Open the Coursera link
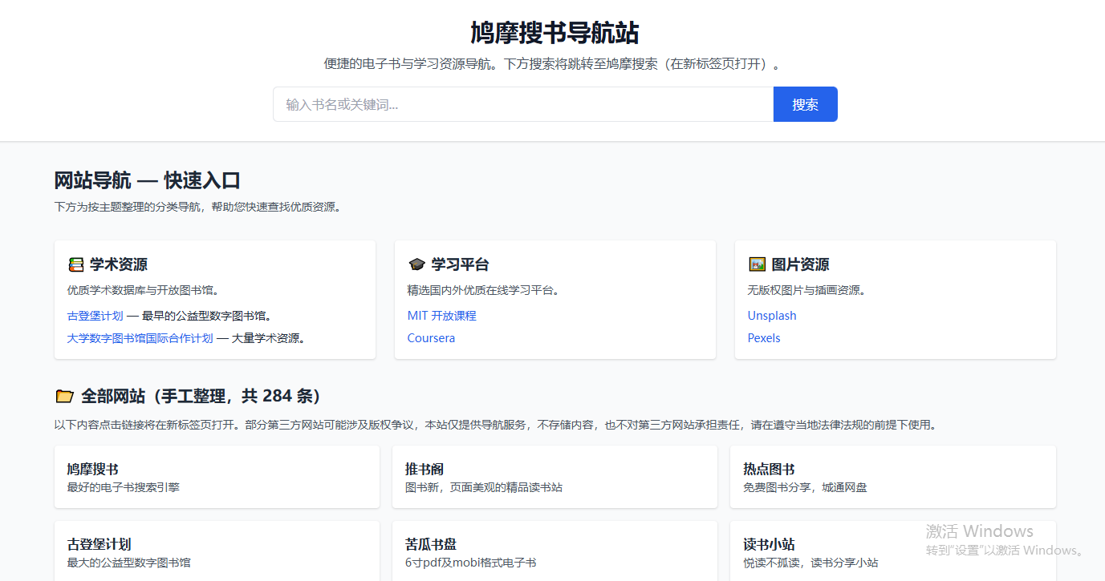The width and height of the screenshot is (1105, 581). tap(431, 338)
